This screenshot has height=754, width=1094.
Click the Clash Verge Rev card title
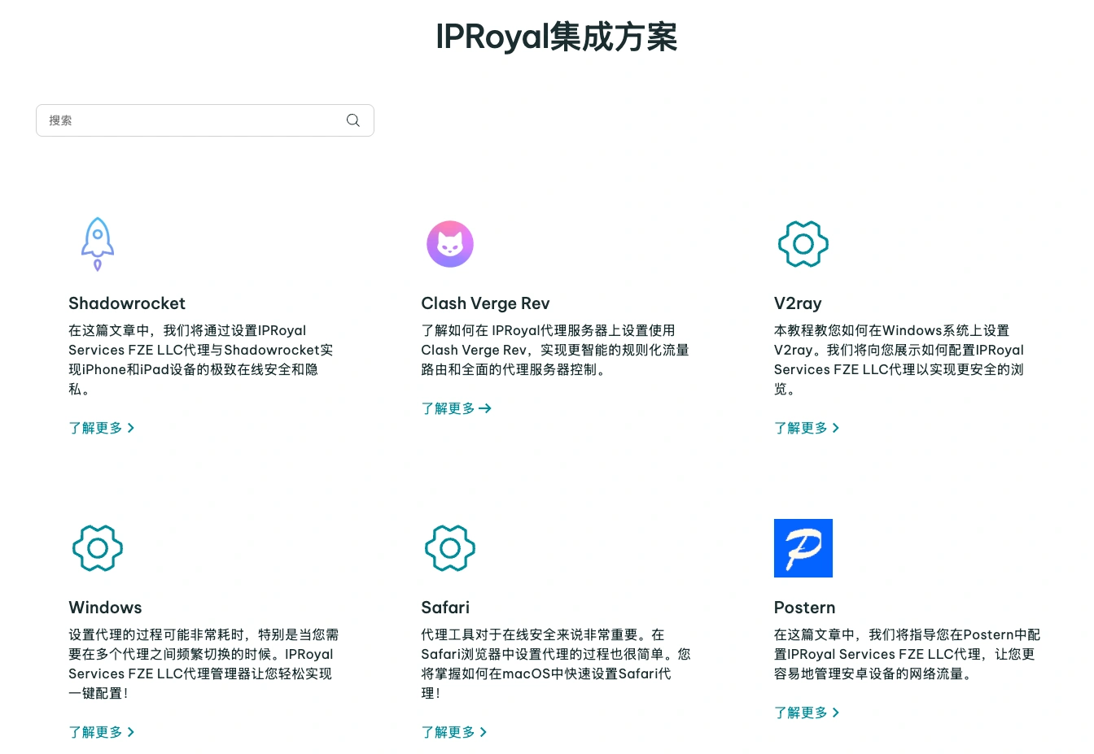click(x=485, y=303)
